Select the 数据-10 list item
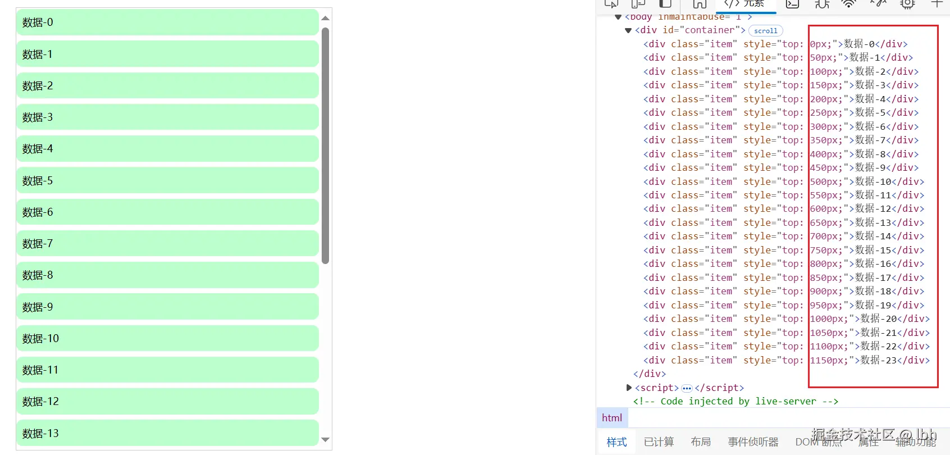 click(167, 338)
